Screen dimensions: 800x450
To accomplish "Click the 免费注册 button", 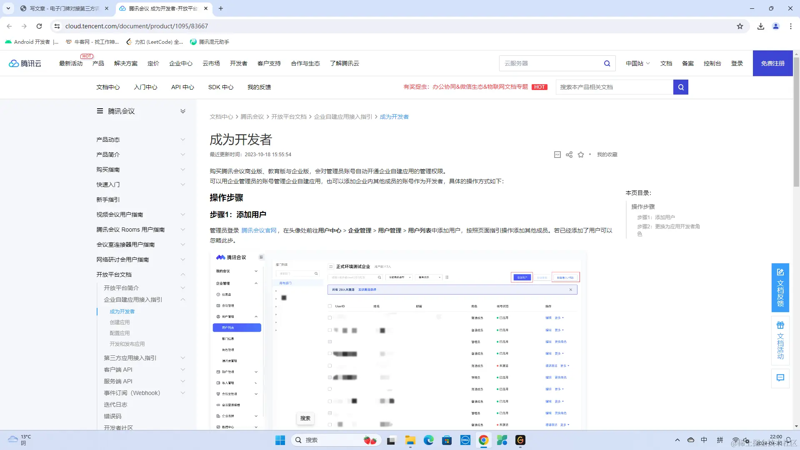I will [x=772, y=63].
